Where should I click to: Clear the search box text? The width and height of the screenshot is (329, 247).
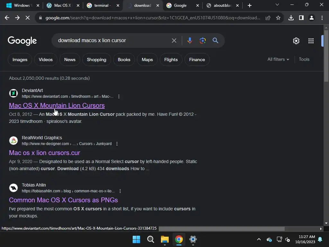tap(174, 41)
